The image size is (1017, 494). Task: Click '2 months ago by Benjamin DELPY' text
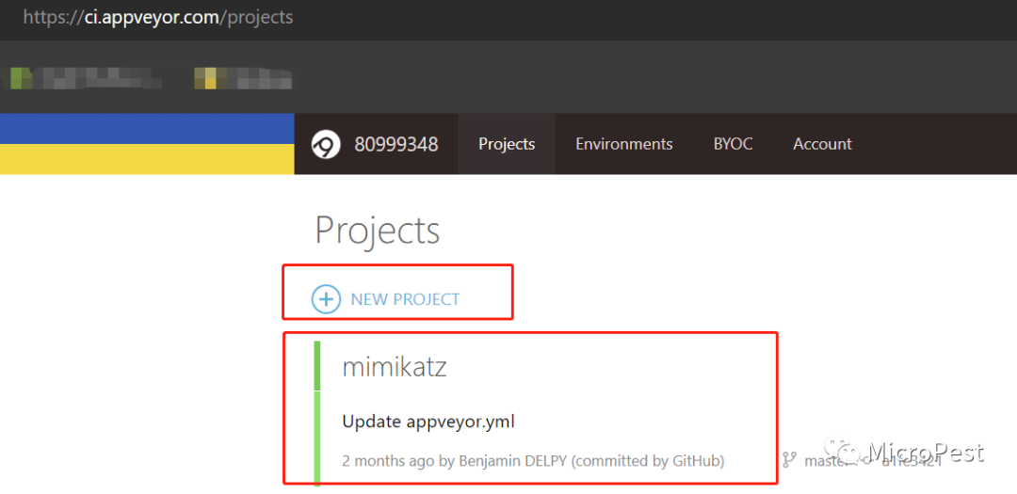(x=453, y=461)
